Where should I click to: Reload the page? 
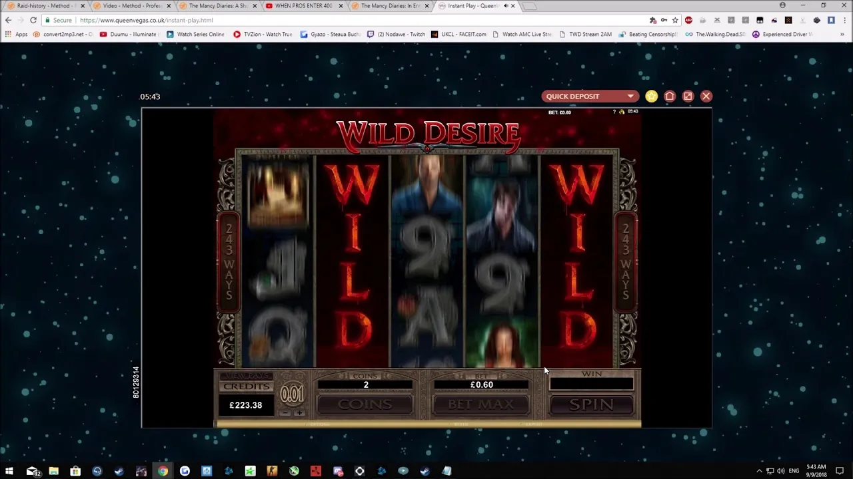[x=33, y=21]
